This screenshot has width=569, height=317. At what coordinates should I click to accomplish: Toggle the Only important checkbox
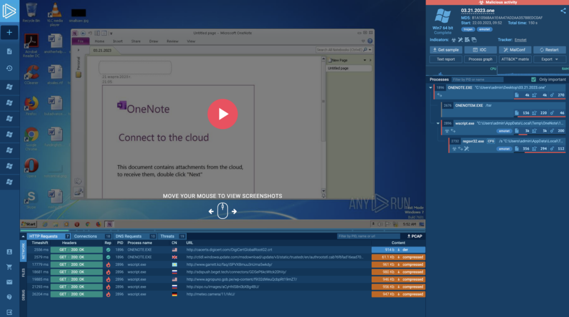[x=533, y=80]
